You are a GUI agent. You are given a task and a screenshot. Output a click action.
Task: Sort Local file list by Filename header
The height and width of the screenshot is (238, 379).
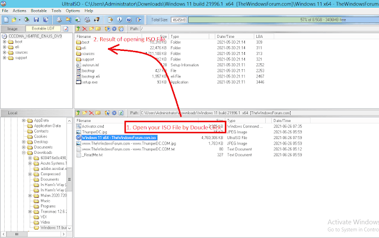(136, 120)
